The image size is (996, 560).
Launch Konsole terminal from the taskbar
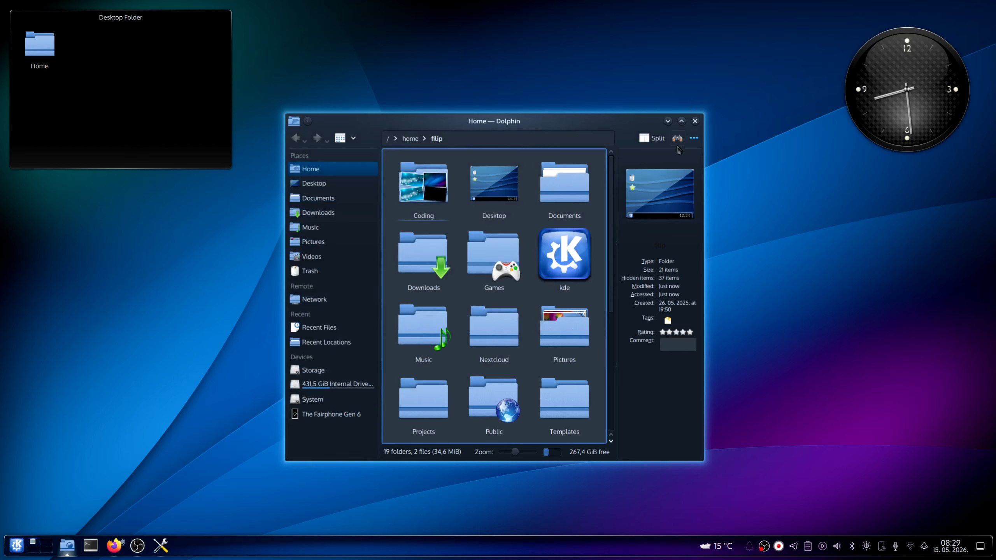91,545
